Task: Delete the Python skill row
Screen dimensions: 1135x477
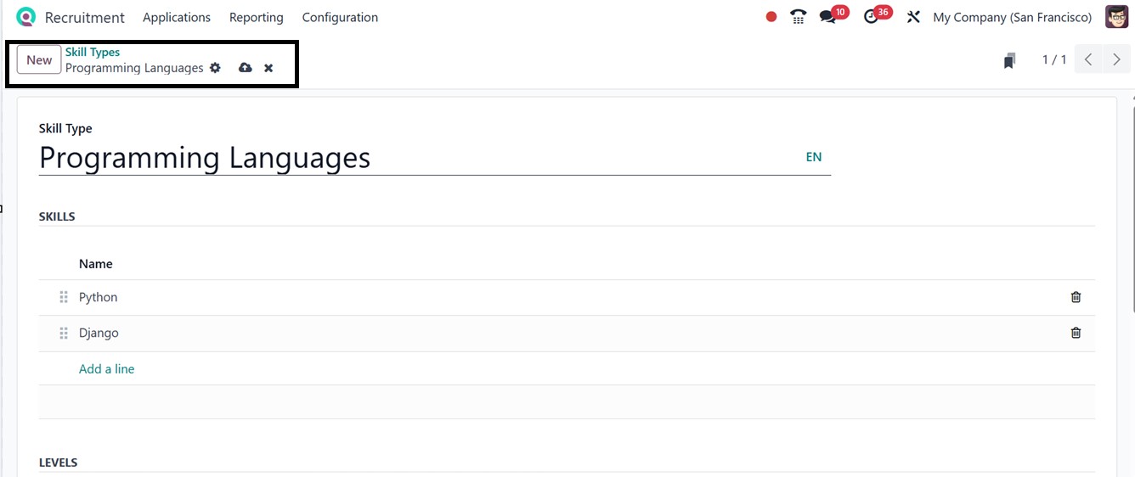Action: click(x=1076, y=297)
